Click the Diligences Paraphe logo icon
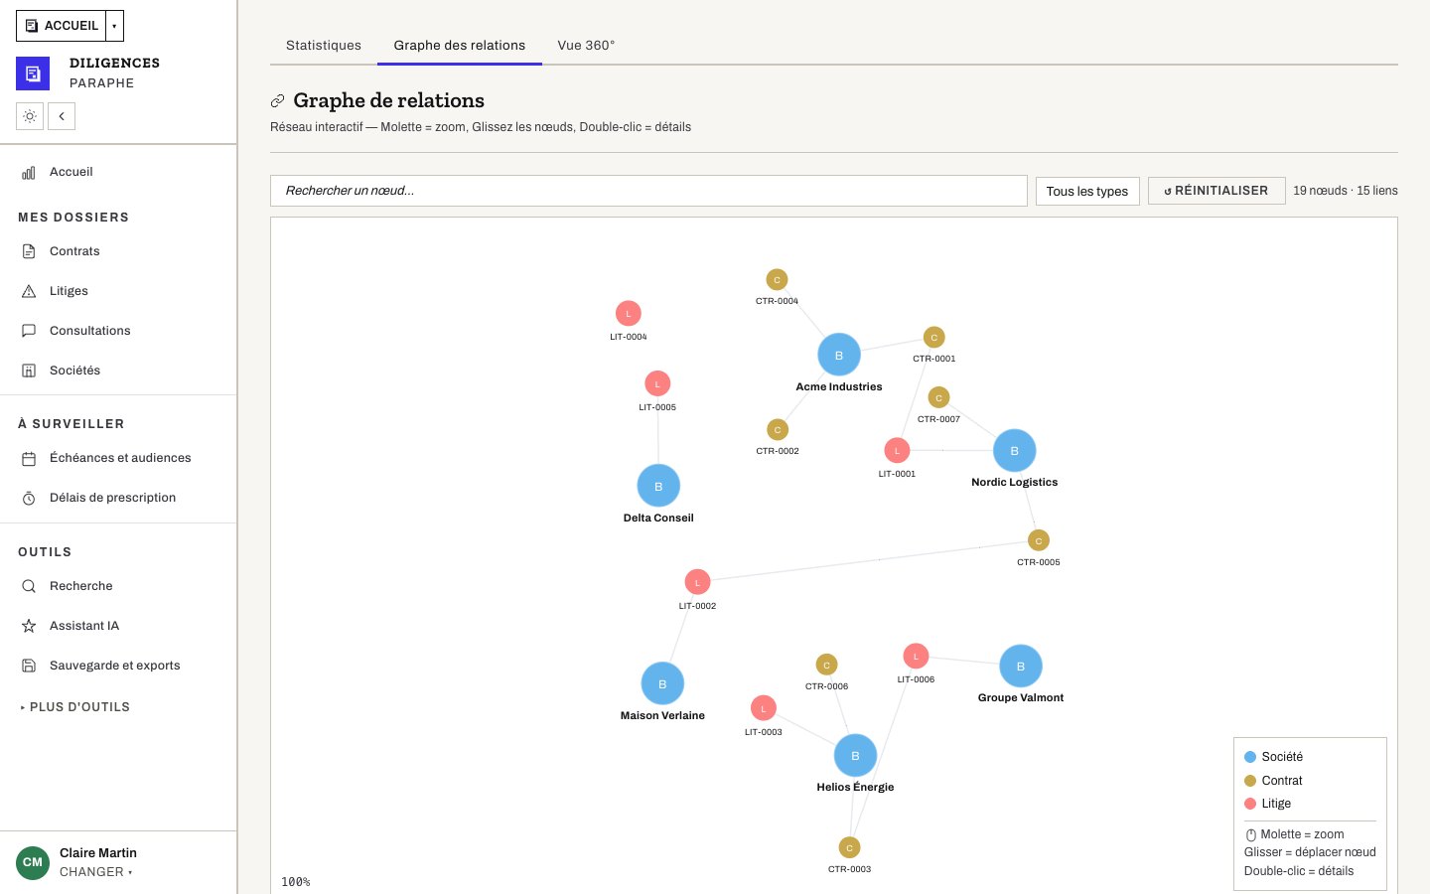Image resolution: width=1430 pixels, height=894 pixels. (33, 74)
